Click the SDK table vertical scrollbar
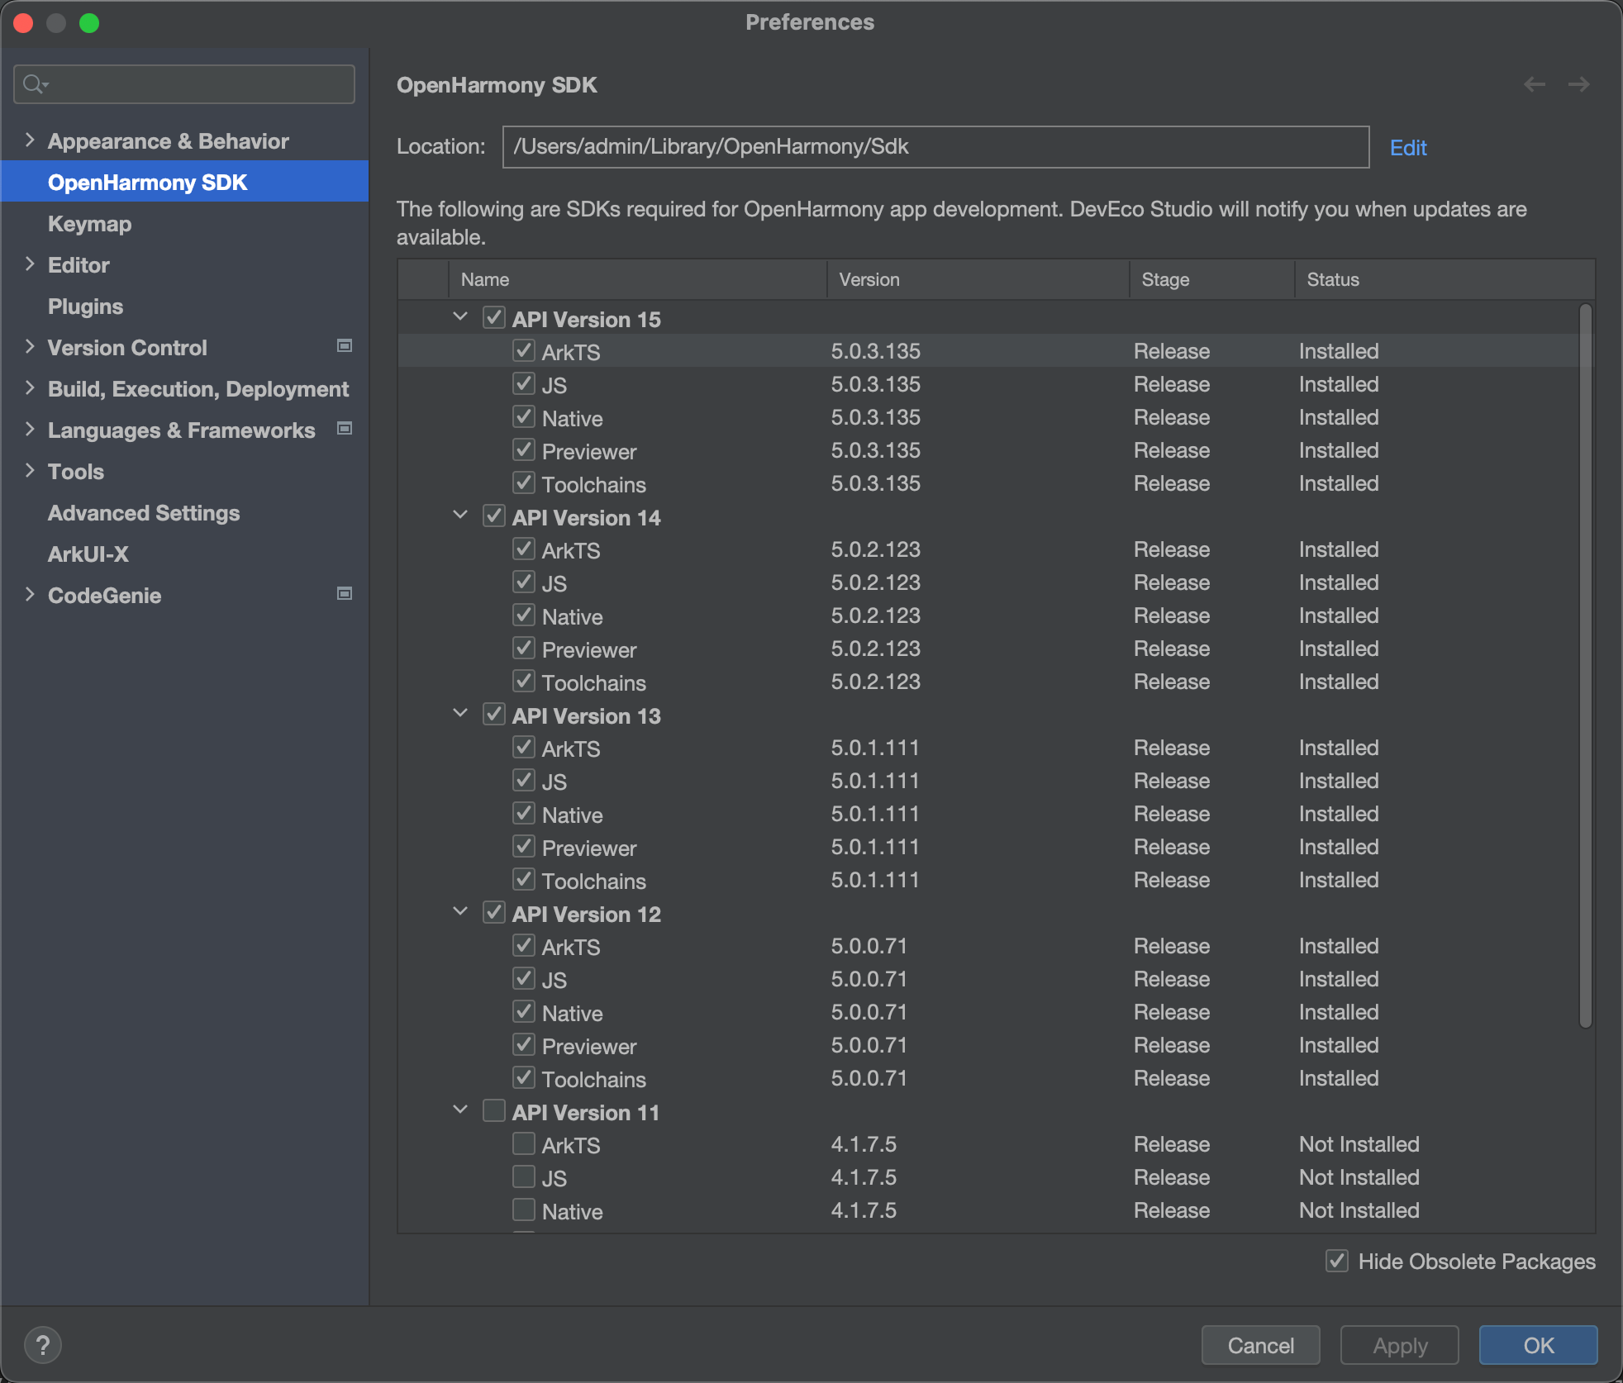Screen dimensions: 1623x1383 [x=1585, y=666]
